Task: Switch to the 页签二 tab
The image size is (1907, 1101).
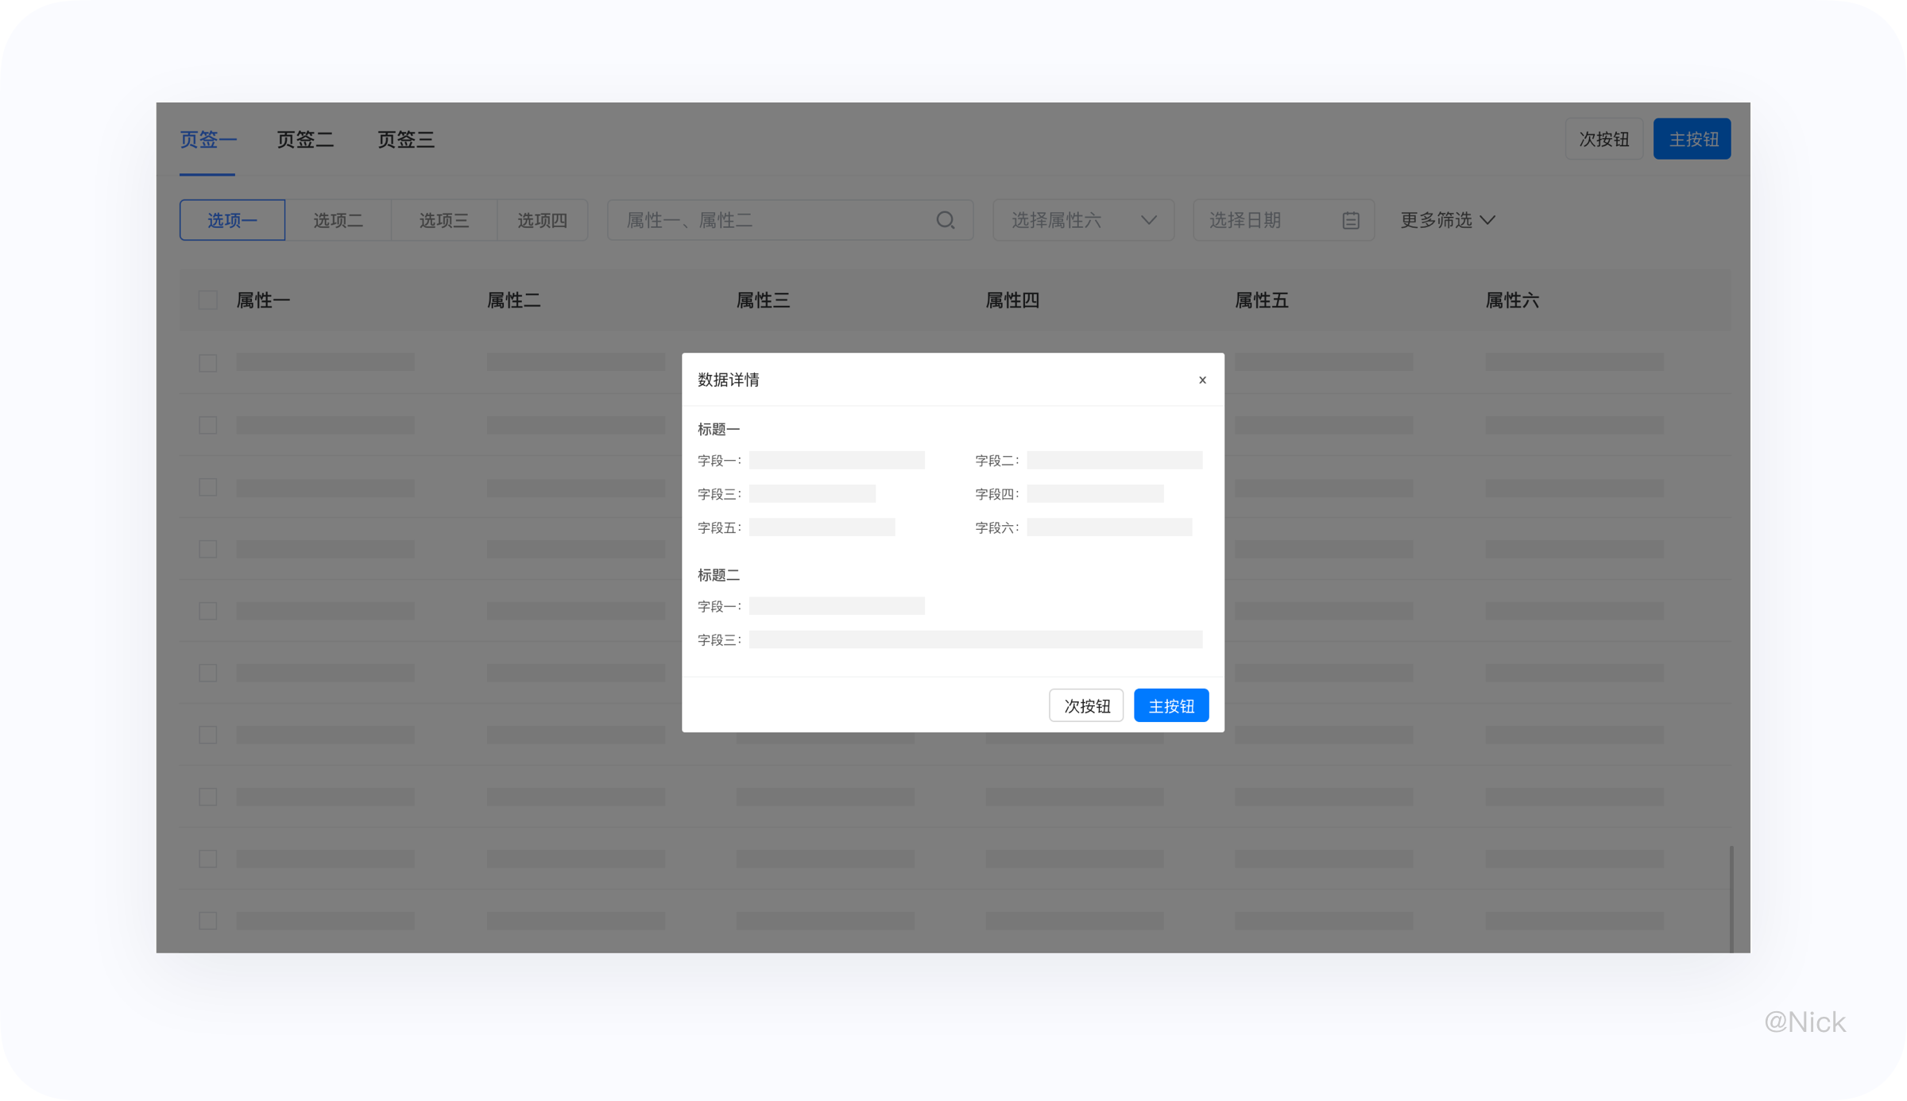Action: (305, 140)
